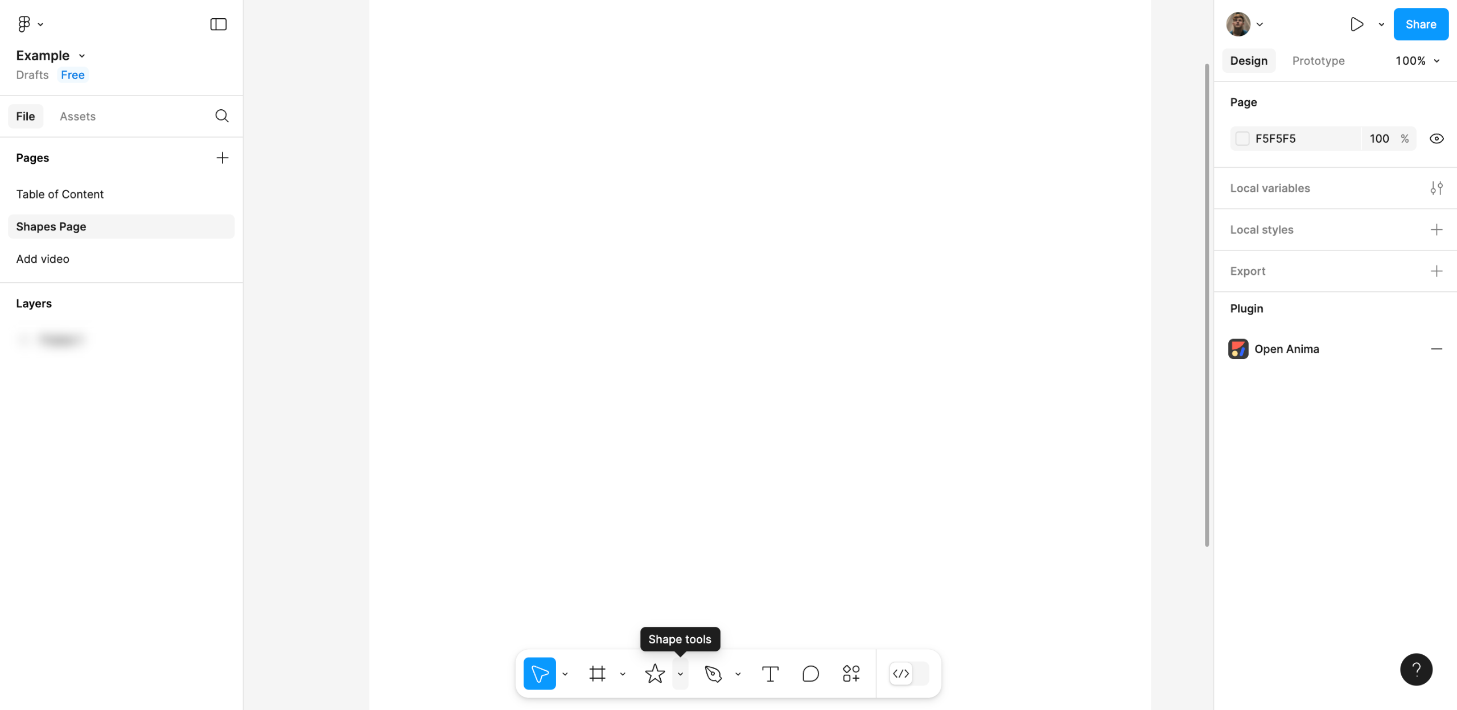
Task: Select the Frame tool
Action: click(597, 674)
